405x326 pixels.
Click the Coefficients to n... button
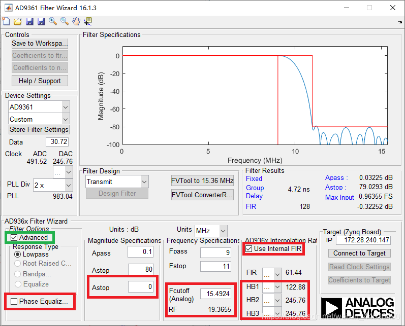(40, 67)
